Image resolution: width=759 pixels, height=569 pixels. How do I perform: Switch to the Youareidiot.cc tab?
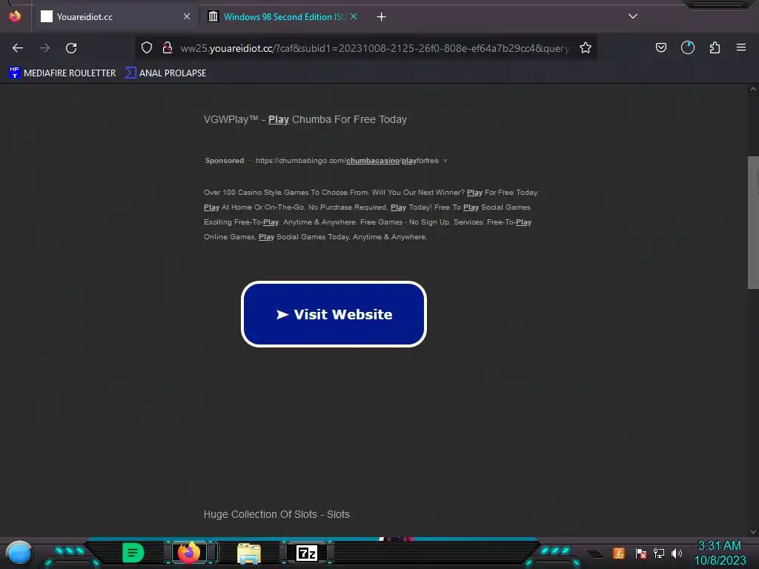point(116,17)
